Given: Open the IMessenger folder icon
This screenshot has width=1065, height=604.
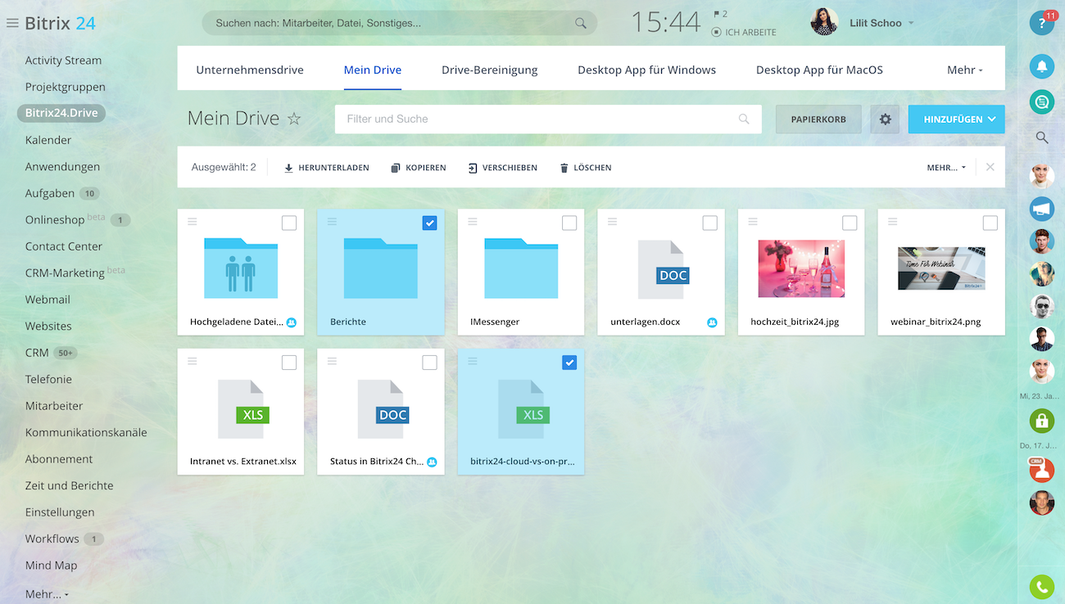Looking at the screenshot, I should (521, 268).
